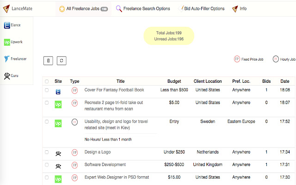Screen dimensions: 296x185
Task: Click the Fixed Price Job legend icon
Action: 237,59
